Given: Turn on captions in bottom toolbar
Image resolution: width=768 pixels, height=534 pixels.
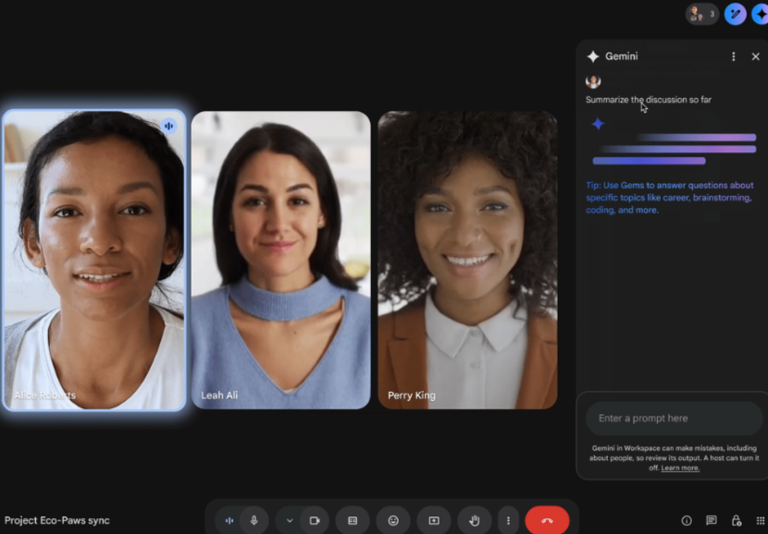Looking at the screenshot, I should tap(353, 520).
